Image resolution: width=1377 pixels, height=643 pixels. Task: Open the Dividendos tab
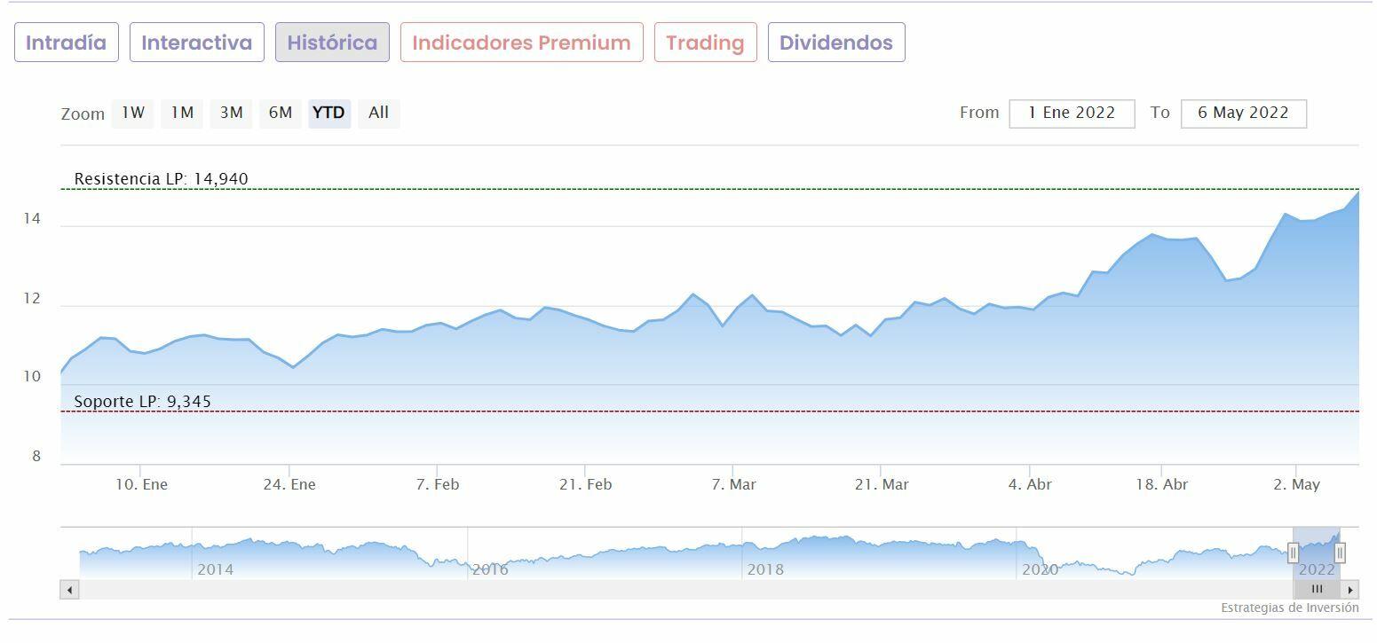point(835,43)
